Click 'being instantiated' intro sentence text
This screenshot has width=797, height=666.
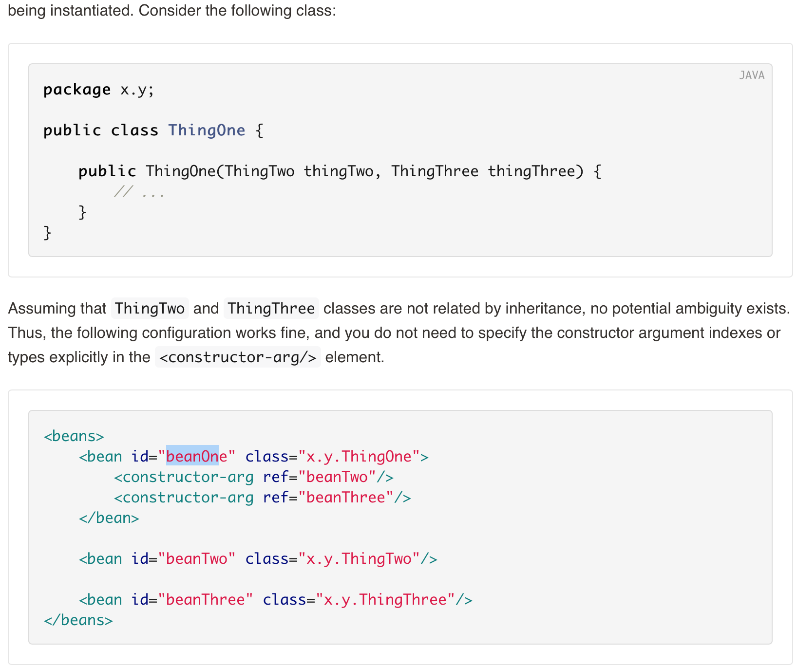coord(172,10)
